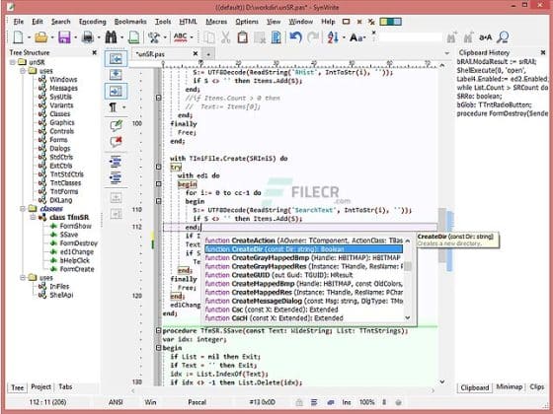Image resolution: width=553 pixels, height=414 pixels.
Task: Add a new tab with plus button
Action: pyautogui.click(x=208, y=54)
